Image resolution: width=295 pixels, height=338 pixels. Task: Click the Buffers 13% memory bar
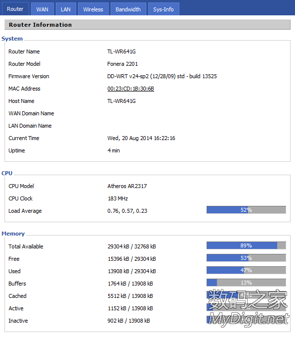246,283
